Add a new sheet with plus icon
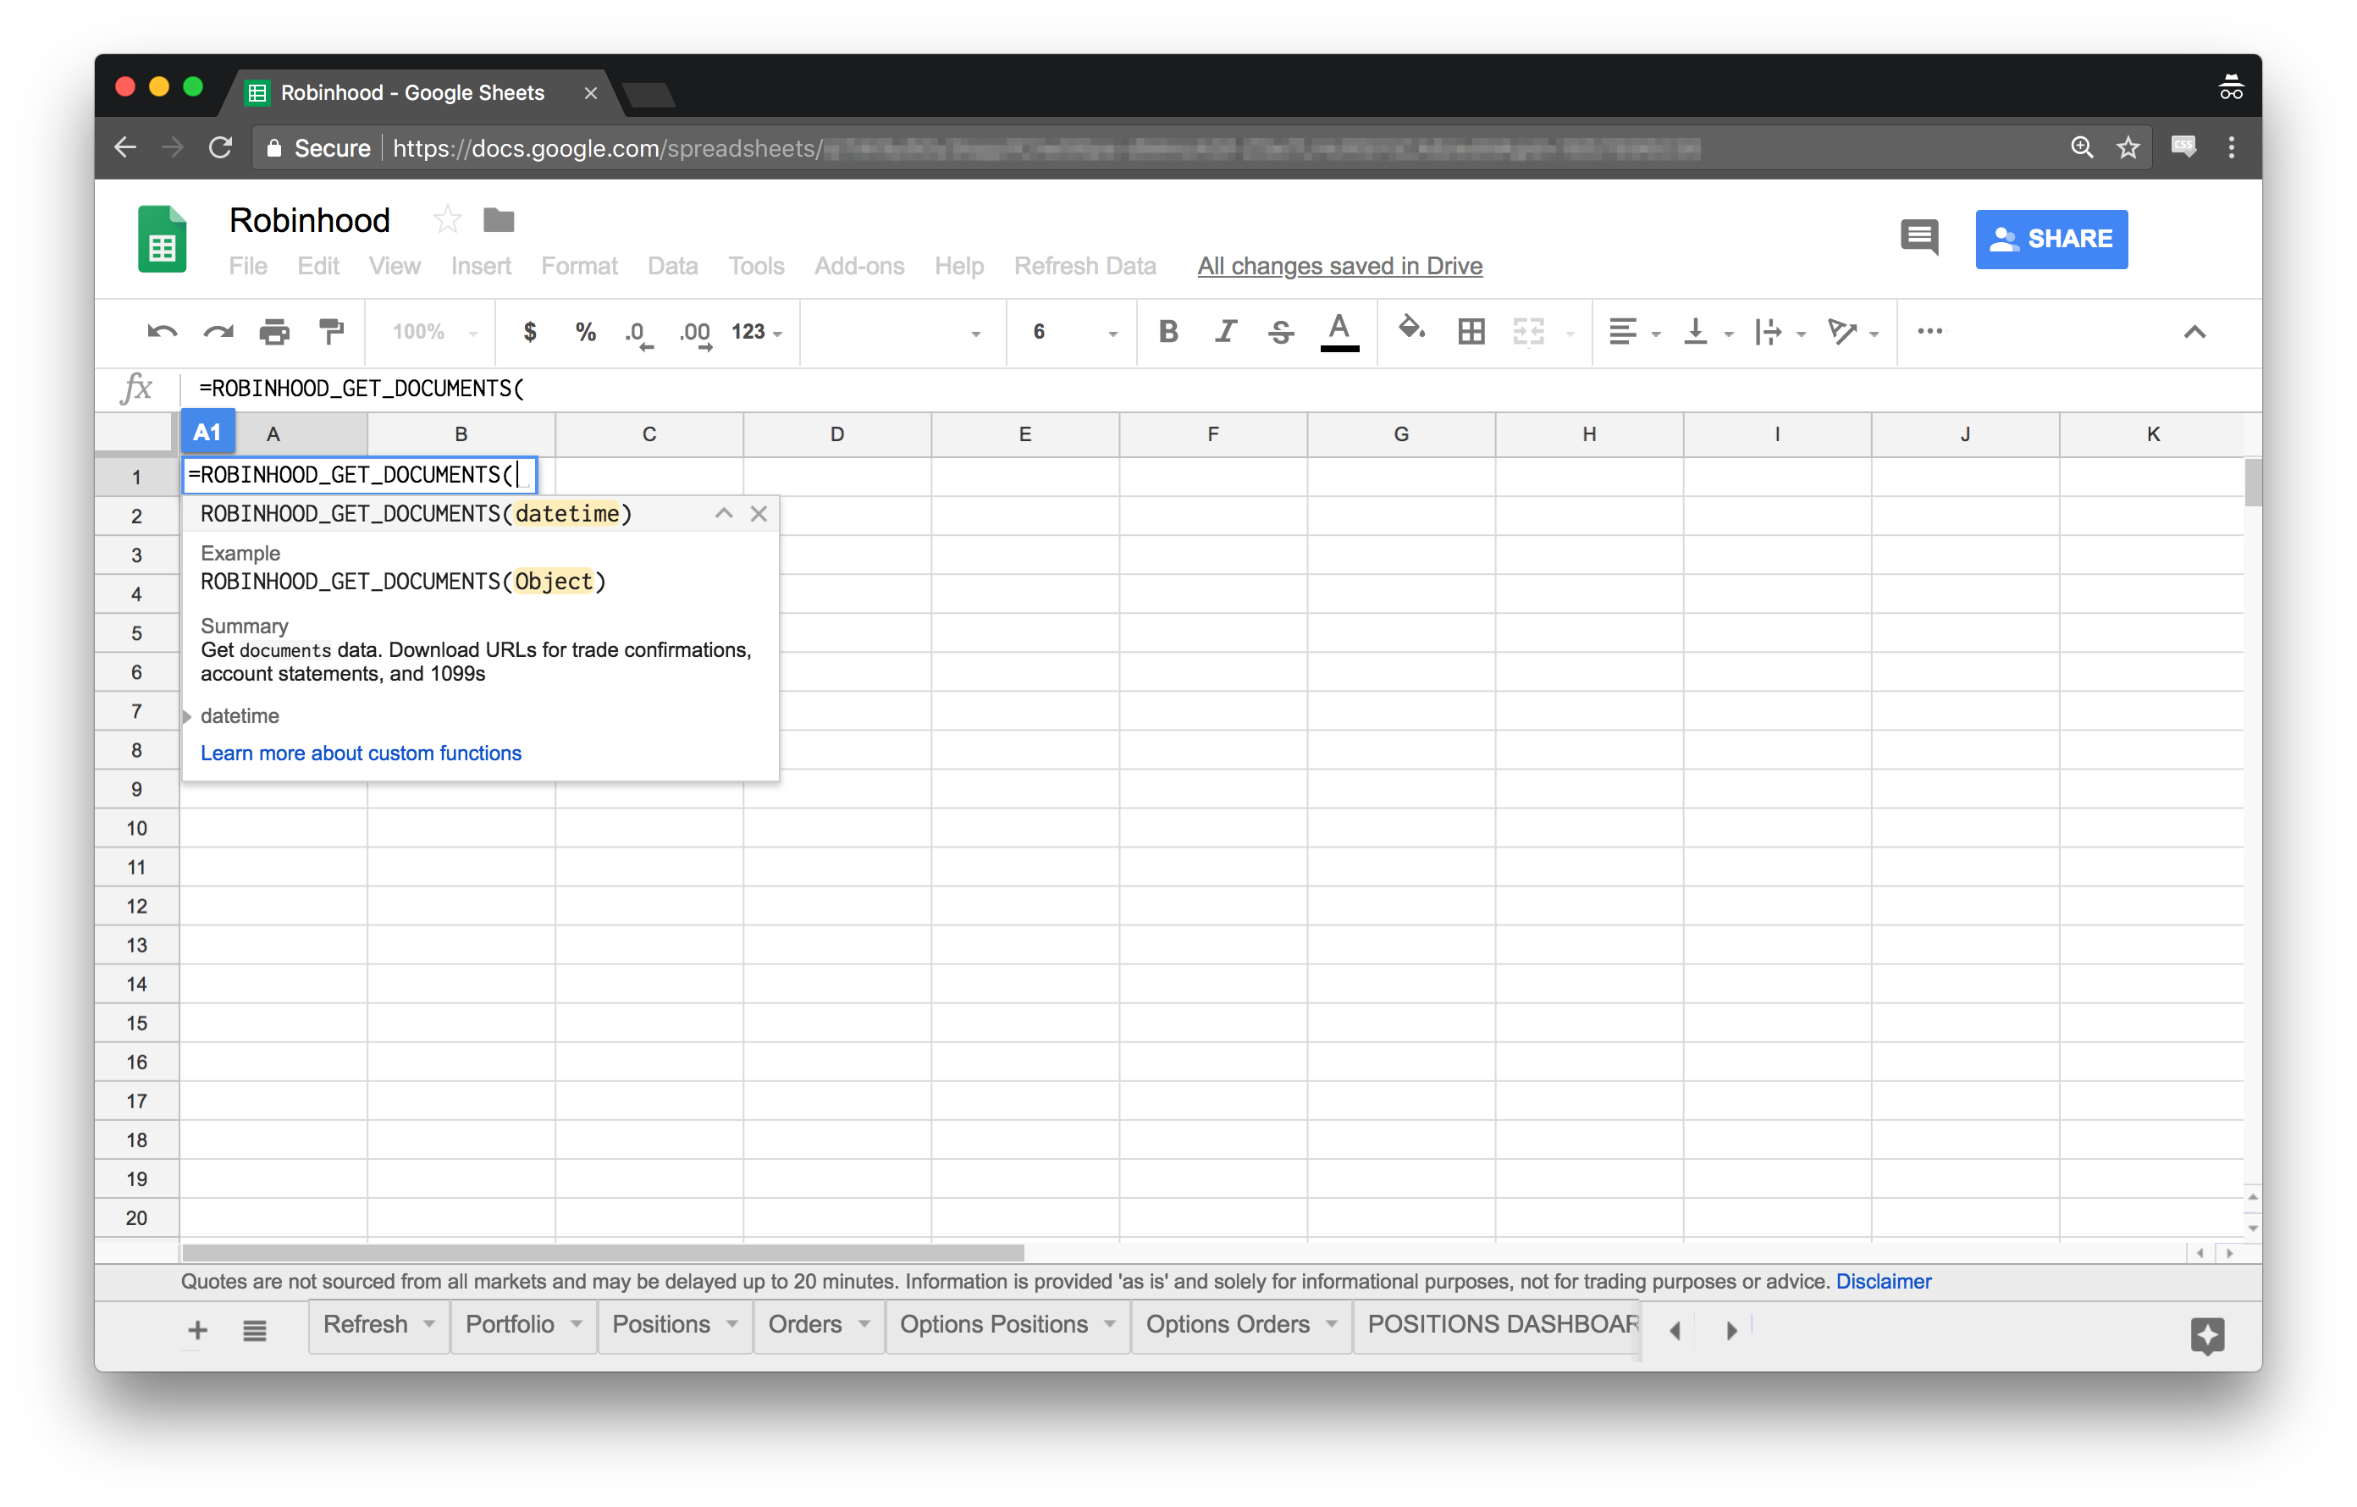Screen dimensions: 2357x1507 click(198, 1331)
